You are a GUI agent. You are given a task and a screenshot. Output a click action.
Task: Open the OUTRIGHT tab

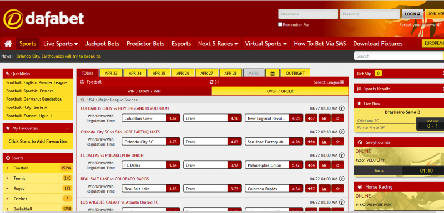tap(295, 73)
